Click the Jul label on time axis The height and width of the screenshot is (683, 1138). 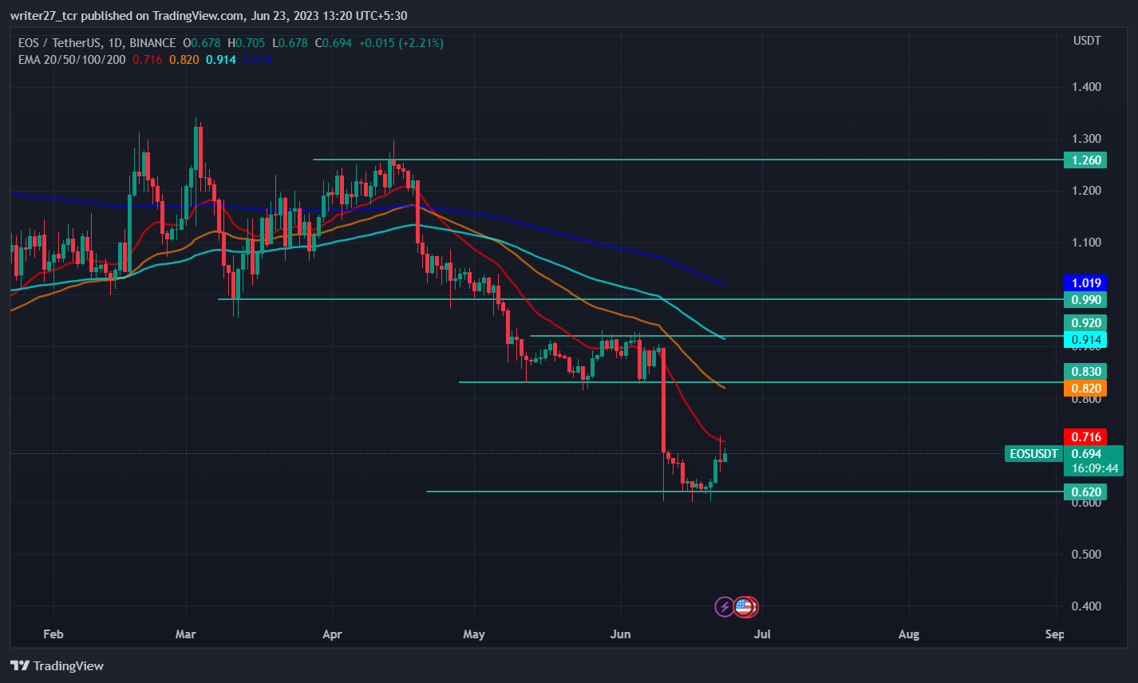[763, 634]
